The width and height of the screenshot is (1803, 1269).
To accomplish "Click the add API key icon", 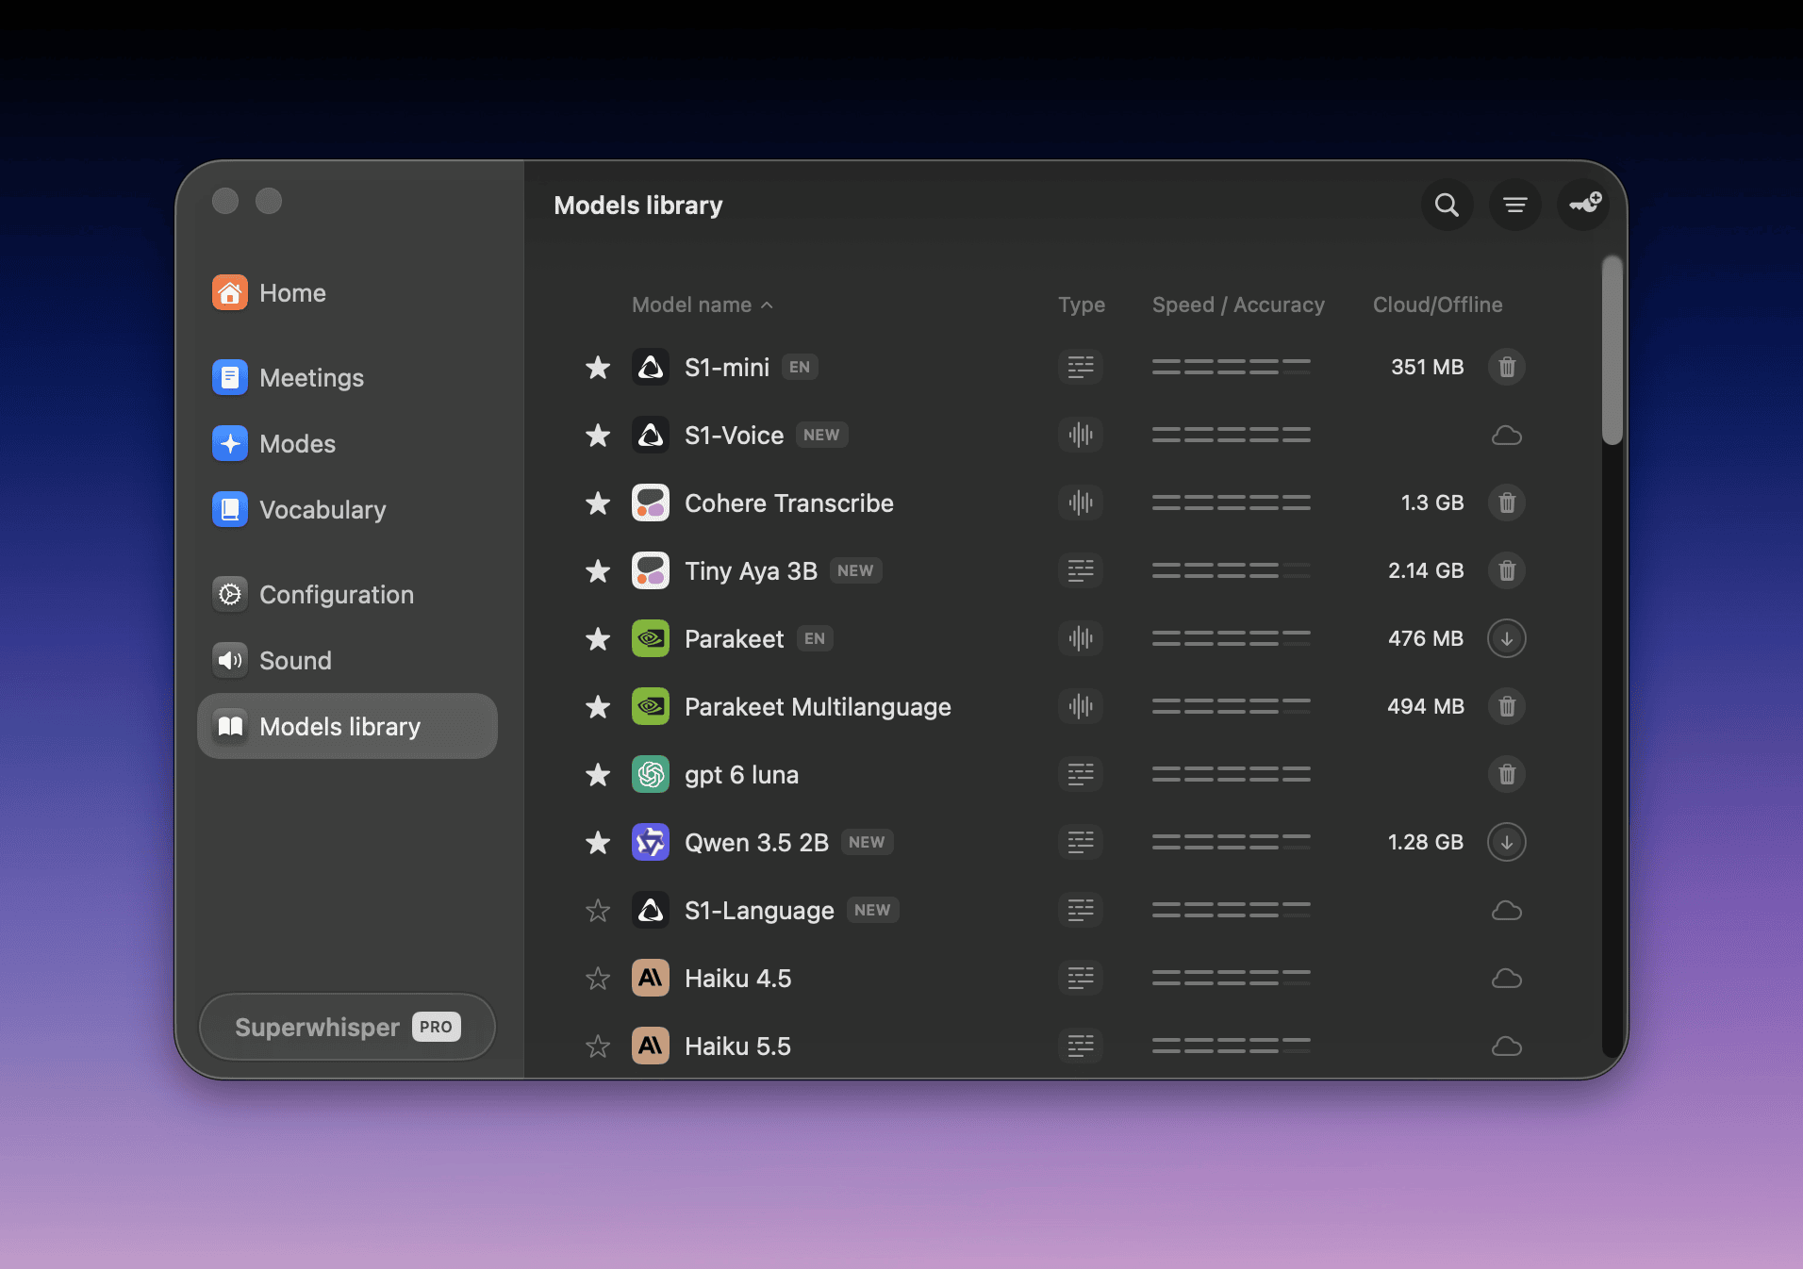I will tap(1583, 205).
